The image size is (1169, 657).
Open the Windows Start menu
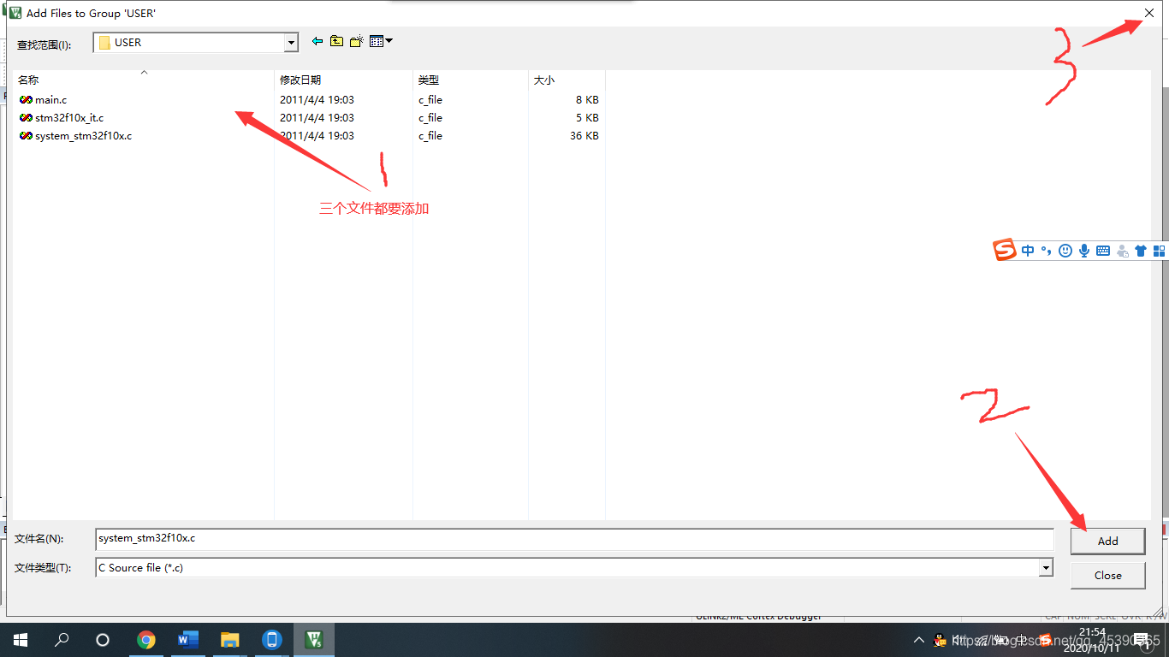21,640
